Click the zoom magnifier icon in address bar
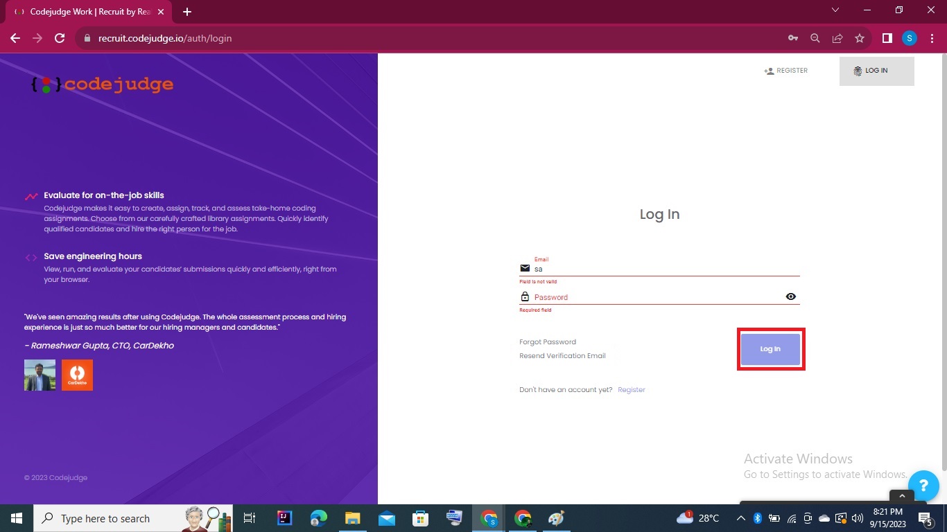This screenshot has width=947, height=532. coord(815,38)
